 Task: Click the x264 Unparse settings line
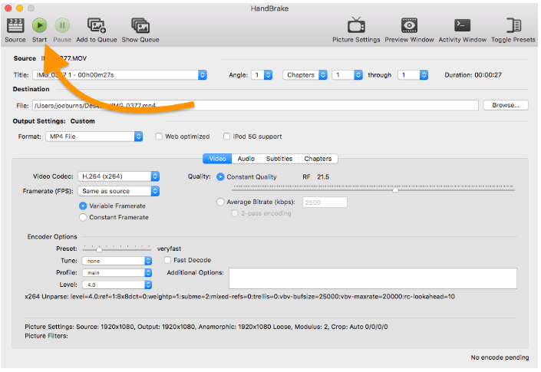click(239, 297)
